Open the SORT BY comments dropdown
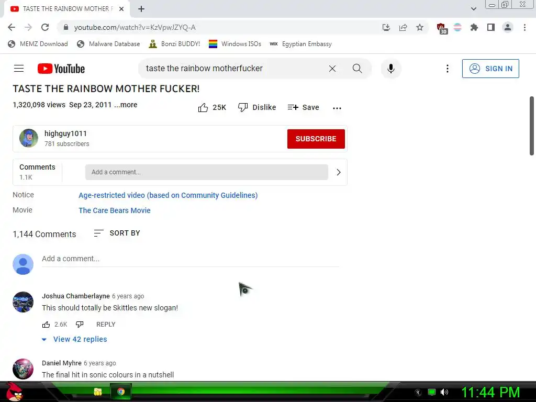 click(117, 233)
